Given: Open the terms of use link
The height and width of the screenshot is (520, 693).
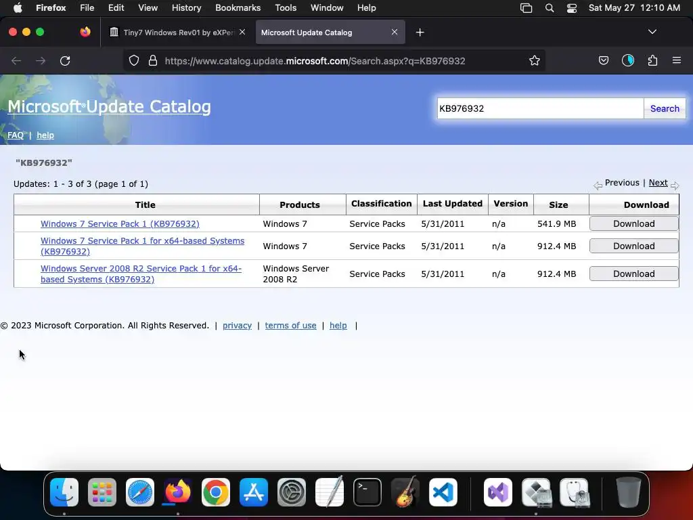Looking at the screenshot, I should [290, 326].
